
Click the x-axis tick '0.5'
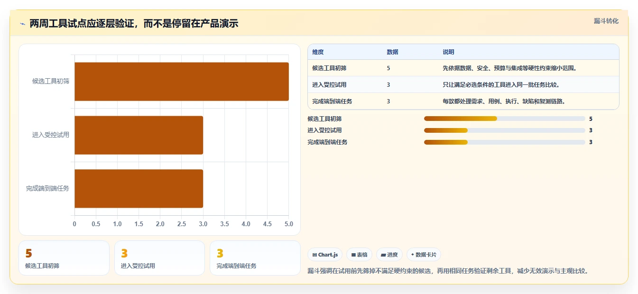click(x=96, y=224)
